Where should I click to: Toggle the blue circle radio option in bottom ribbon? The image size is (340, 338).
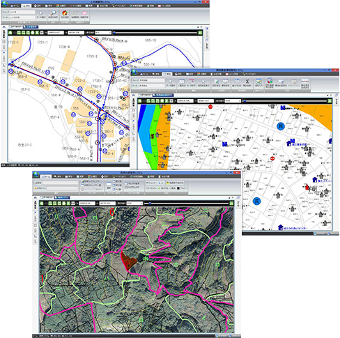(160, 183)
